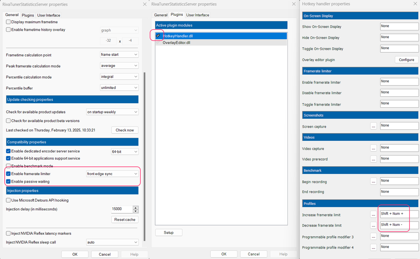Open the Video prerecord ellipsis button
The height and width of the screenshot is (259, 420).
[373, 159]
